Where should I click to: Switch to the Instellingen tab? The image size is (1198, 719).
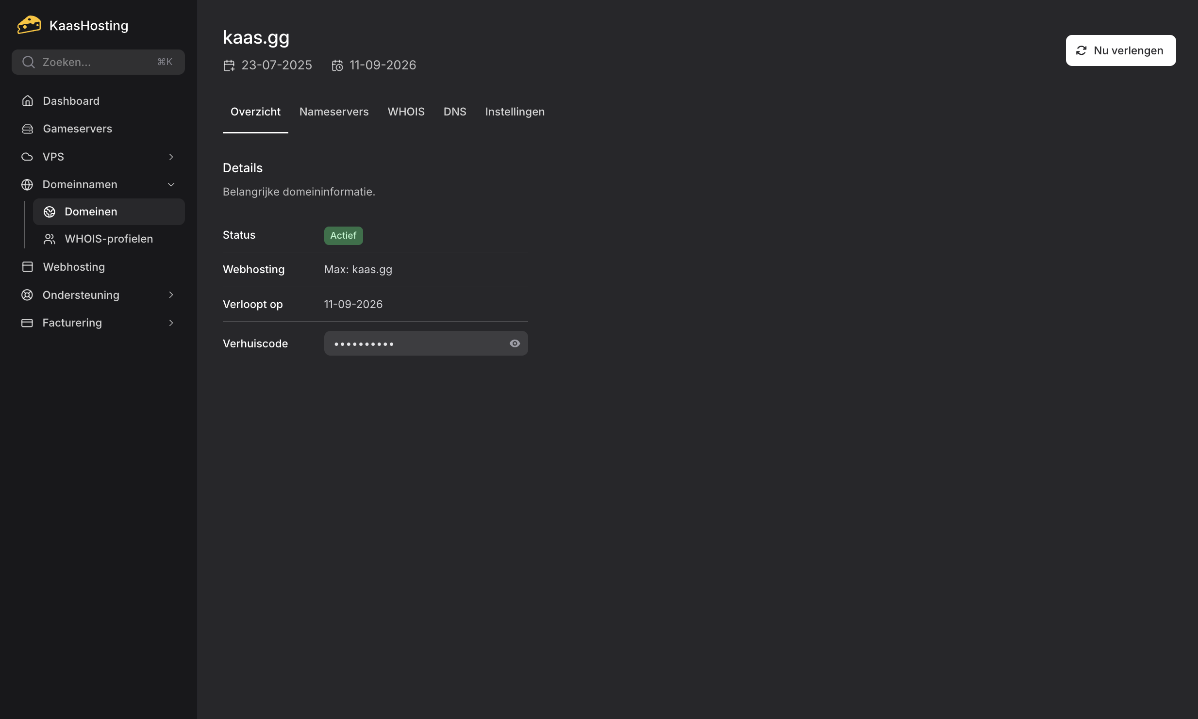click(514, 112)
